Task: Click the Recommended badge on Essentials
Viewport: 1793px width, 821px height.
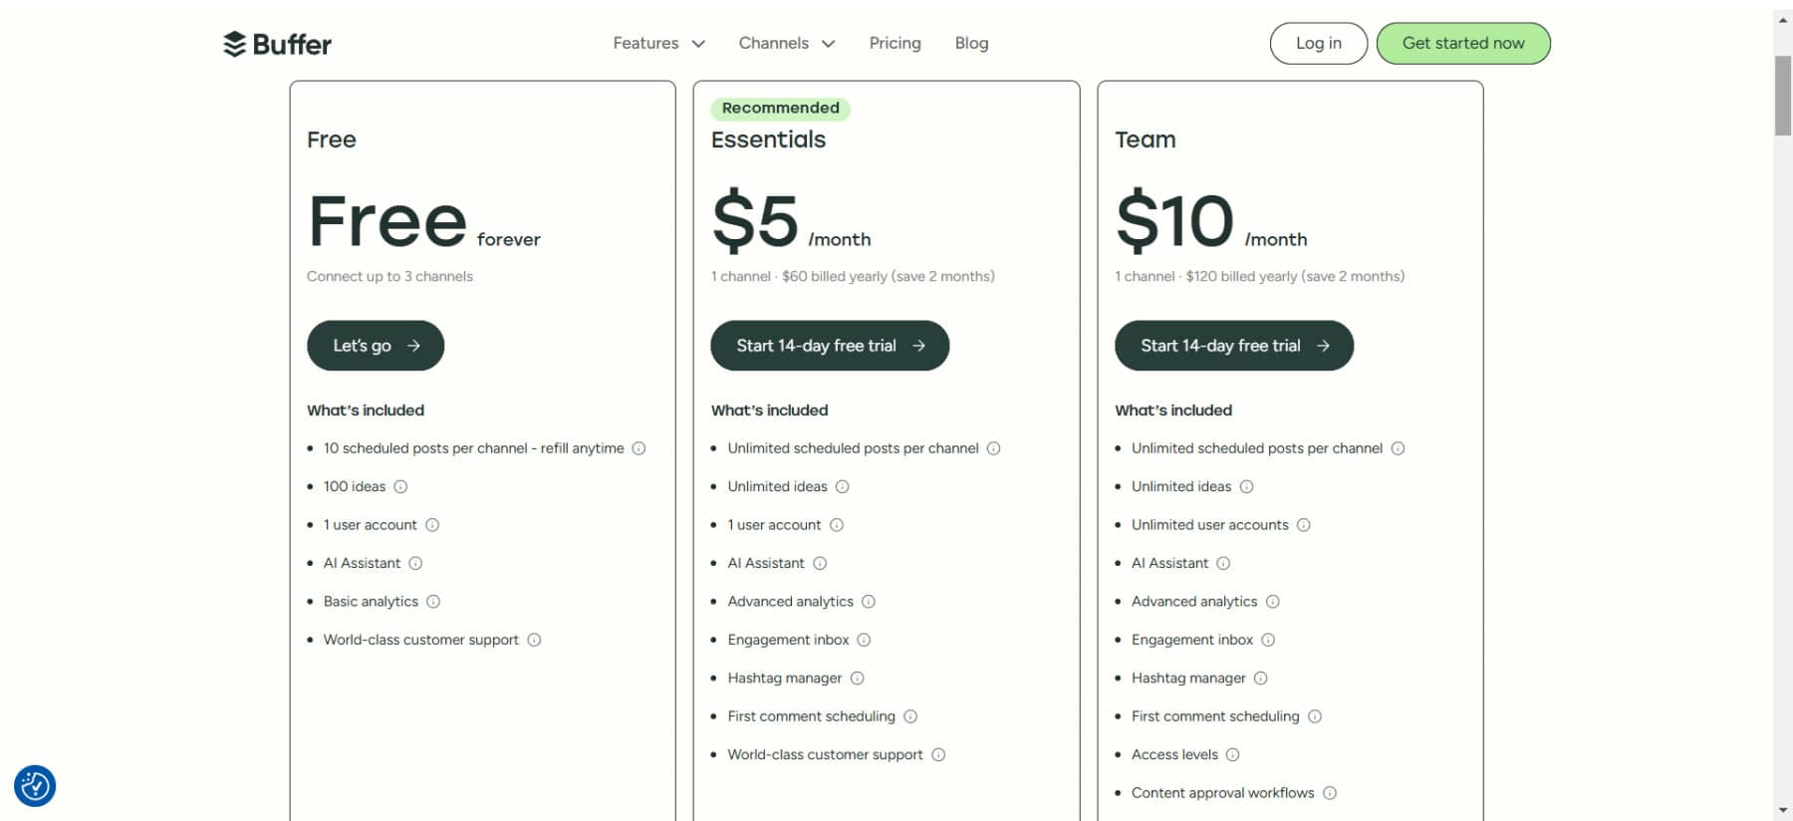Action: coord(780,108)
